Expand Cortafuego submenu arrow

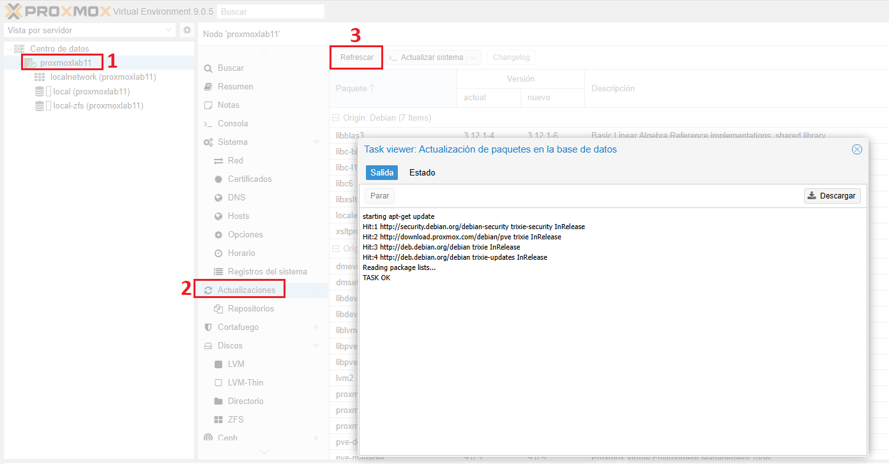pos(316,327)
